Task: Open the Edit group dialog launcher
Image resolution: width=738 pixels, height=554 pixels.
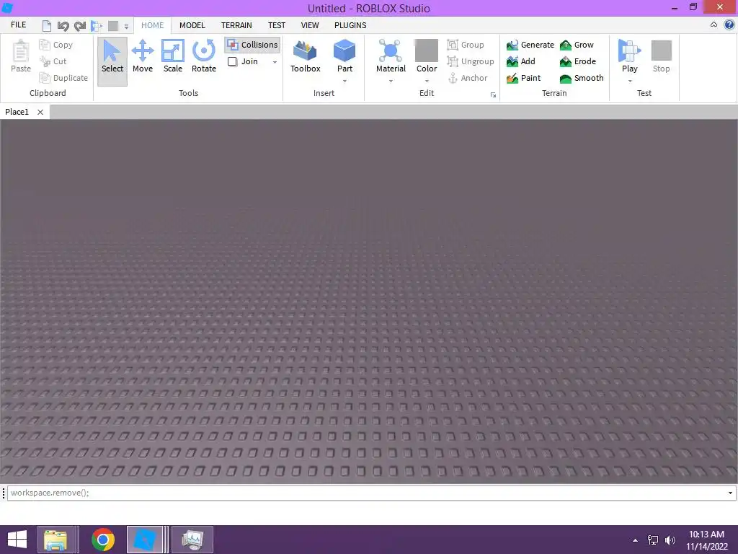Action: pos(493,94)
